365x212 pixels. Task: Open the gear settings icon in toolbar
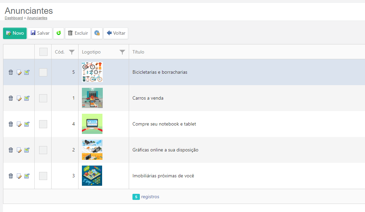click(97, 33)
